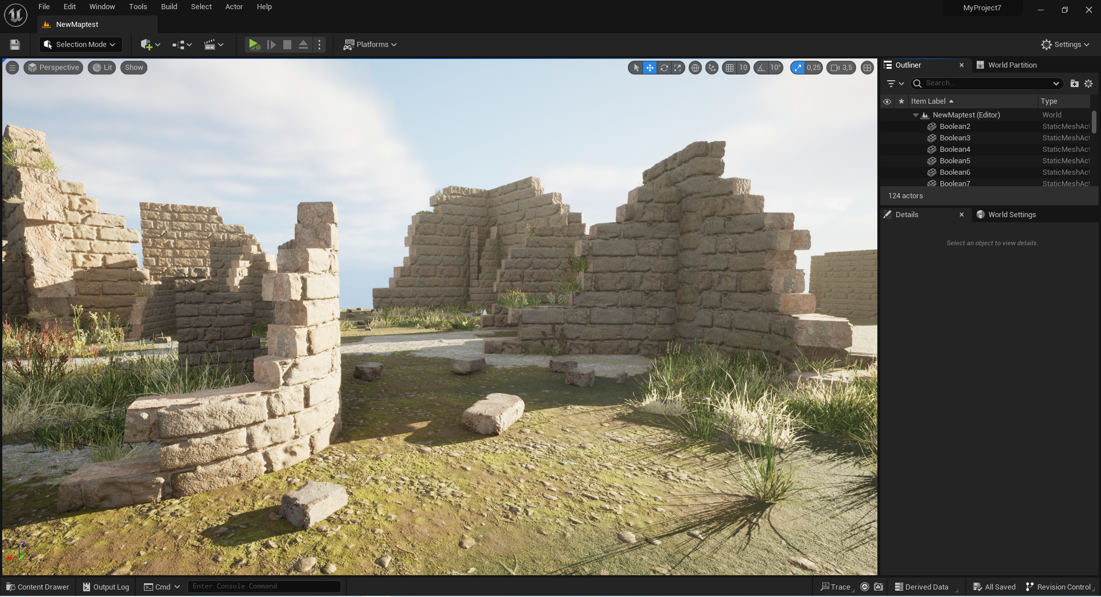Open Outliner filter options
The image size is (1101, 597).
[895, 84]
